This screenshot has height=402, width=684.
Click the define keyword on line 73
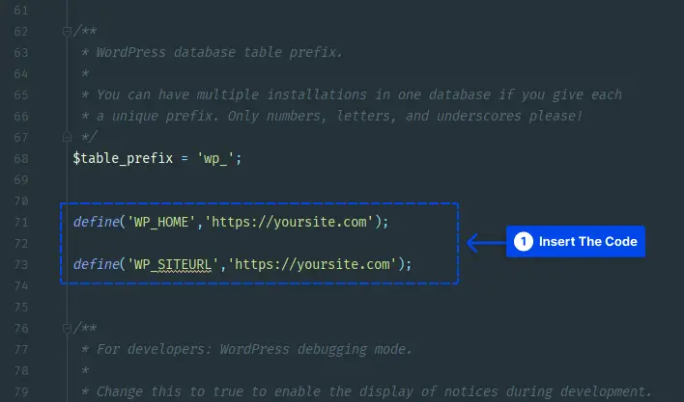tap(96, 264)
